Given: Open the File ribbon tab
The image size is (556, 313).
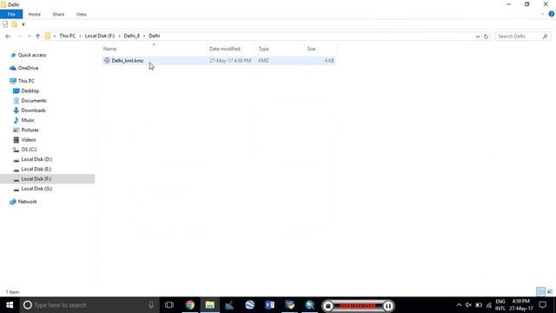Looking at the screenshot, I should click(x=11, y=14).
